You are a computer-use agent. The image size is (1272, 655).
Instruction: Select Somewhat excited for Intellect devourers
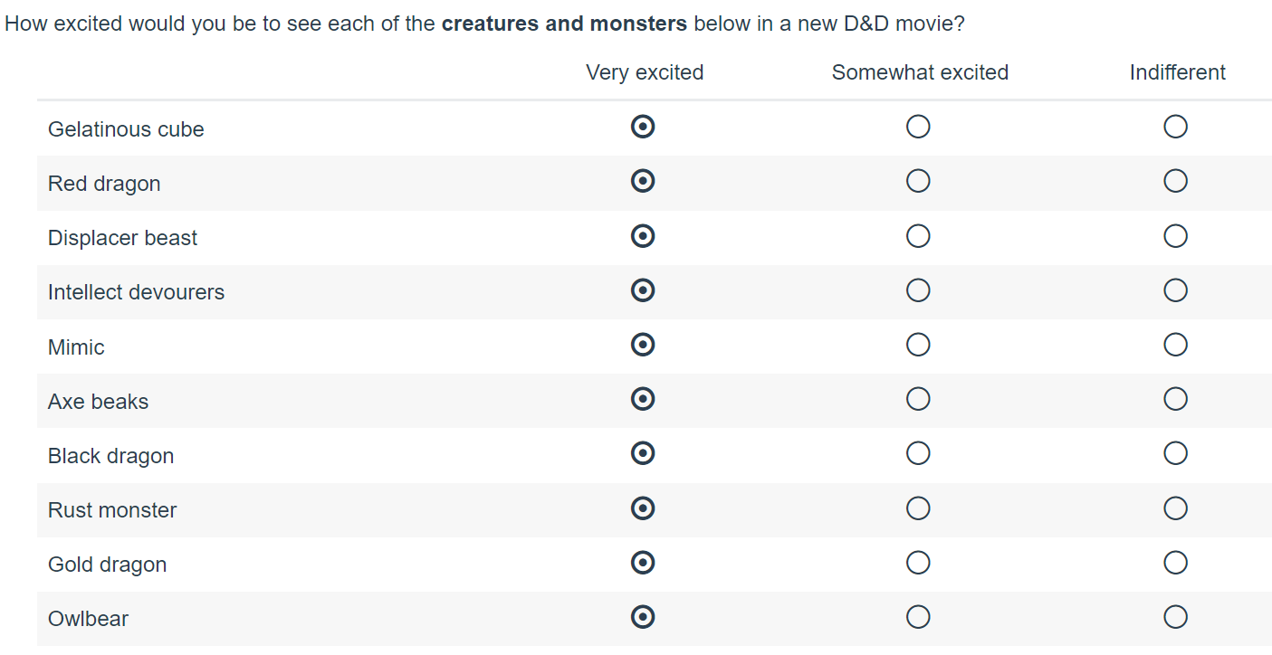pos(918,290)
